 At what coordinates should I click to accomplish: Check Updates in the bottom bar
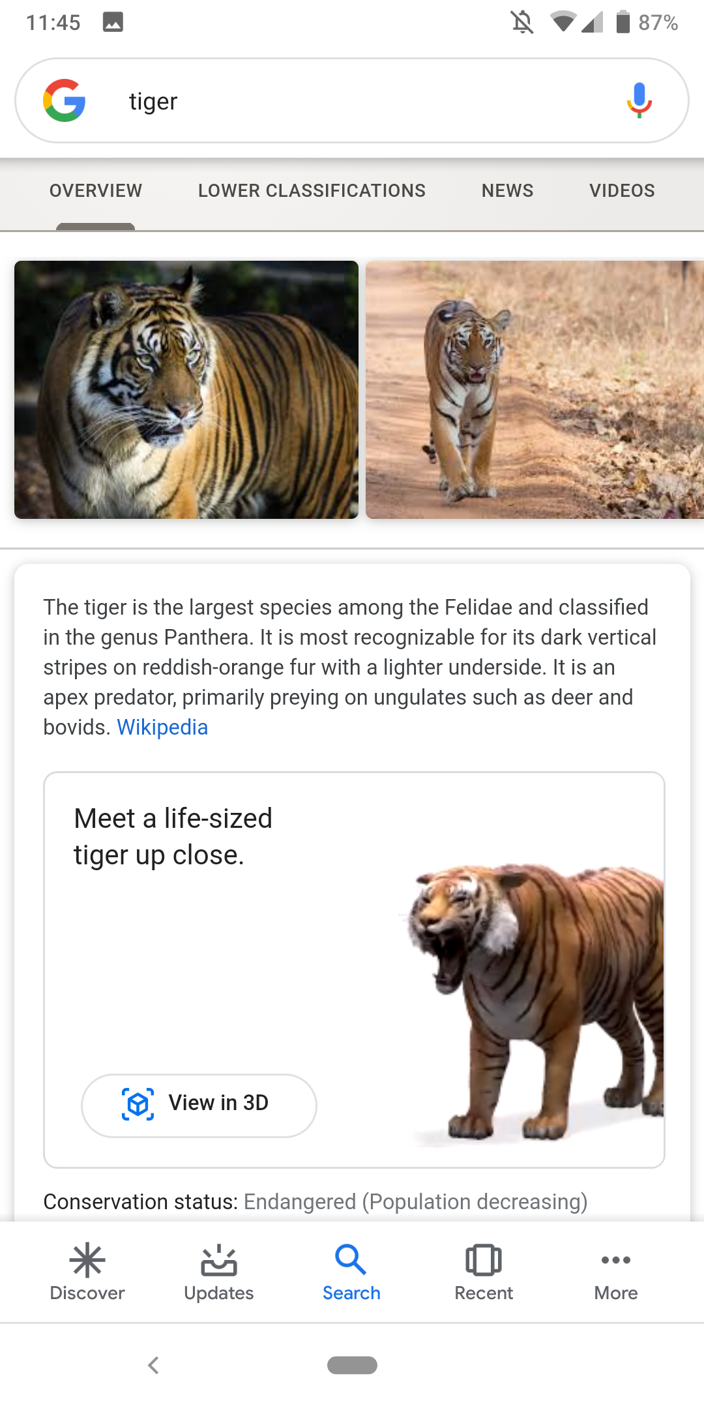tap(219, 1268)
